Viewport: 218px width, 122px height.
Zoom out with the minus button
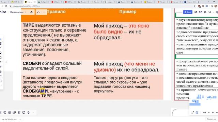(208, 113)
